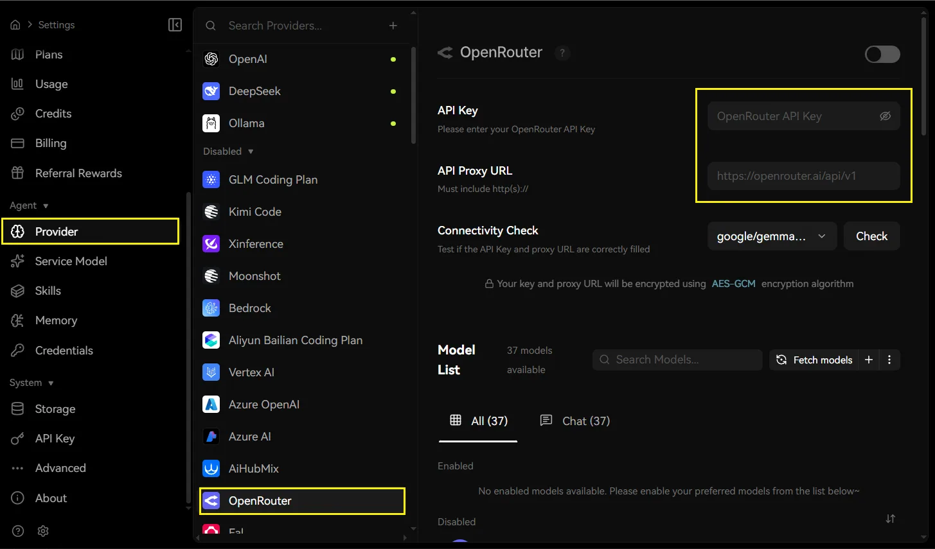Click the Check connectivity button
The image size is (935, 549).
pos(871,236)
